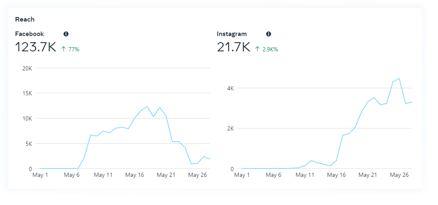
Task: Select the 21.7K Instagram reach total
Action: pos(233,47)
